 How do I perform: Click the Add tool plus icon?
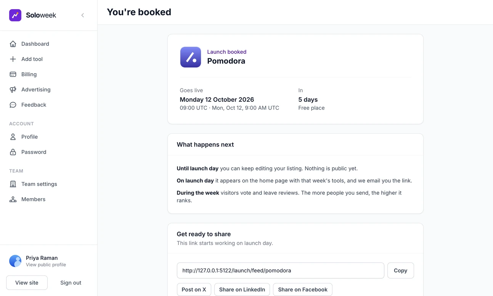click(x=13, y=59)
